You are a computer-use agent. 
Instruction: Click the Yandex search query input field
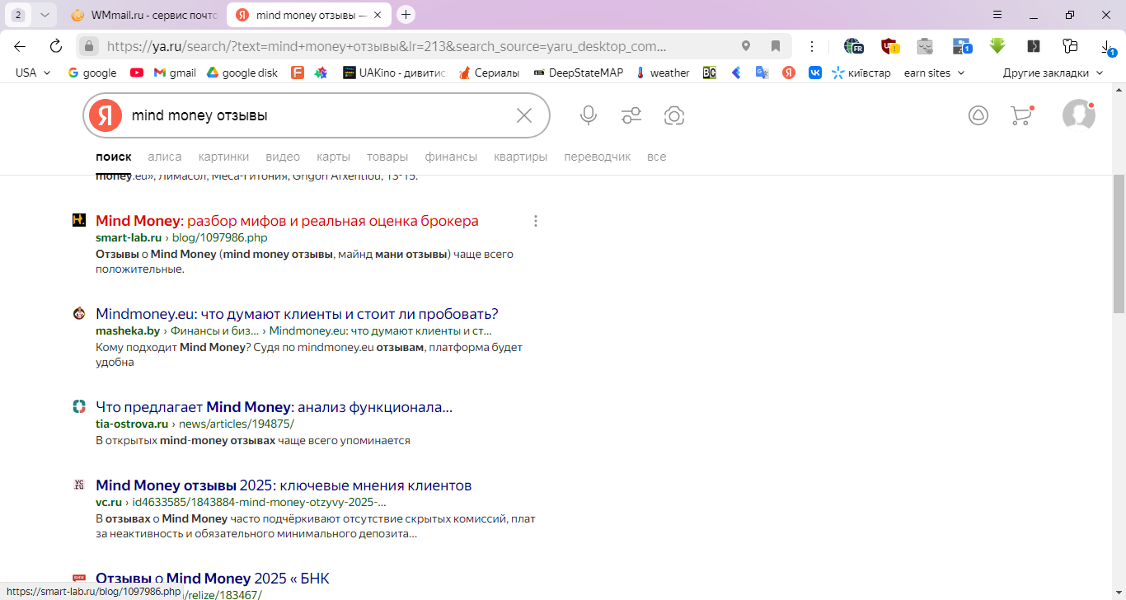point(317,115)
